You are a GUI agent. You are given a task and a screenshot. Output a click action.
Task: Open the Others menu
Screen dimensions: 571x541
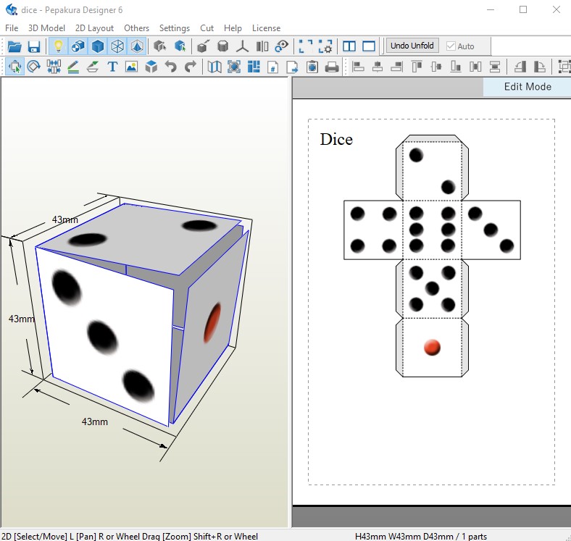tap(136, 28)
